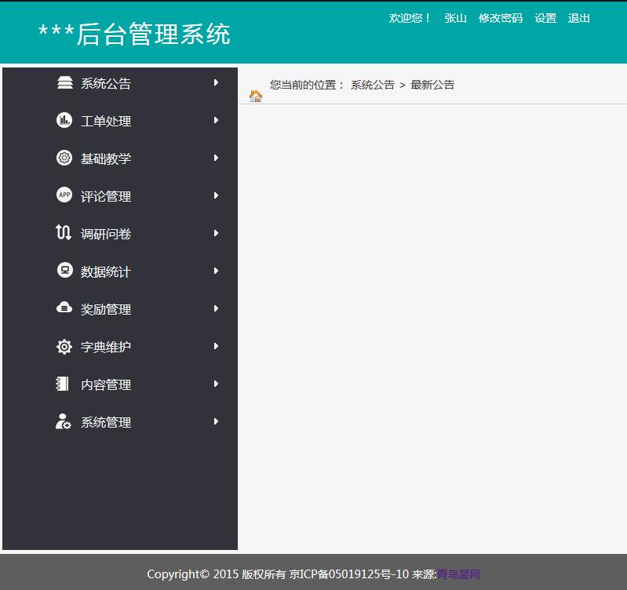627x590 pixels.
Task: Click 退出 to log out
Action: tap(578, 18)
